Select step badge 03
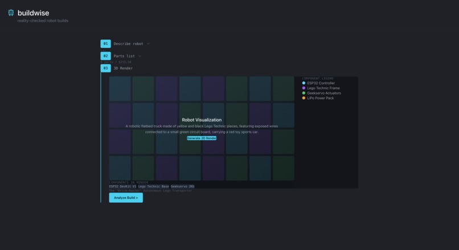459x250 pixels. pyautogui.click(x=106, y=68)
